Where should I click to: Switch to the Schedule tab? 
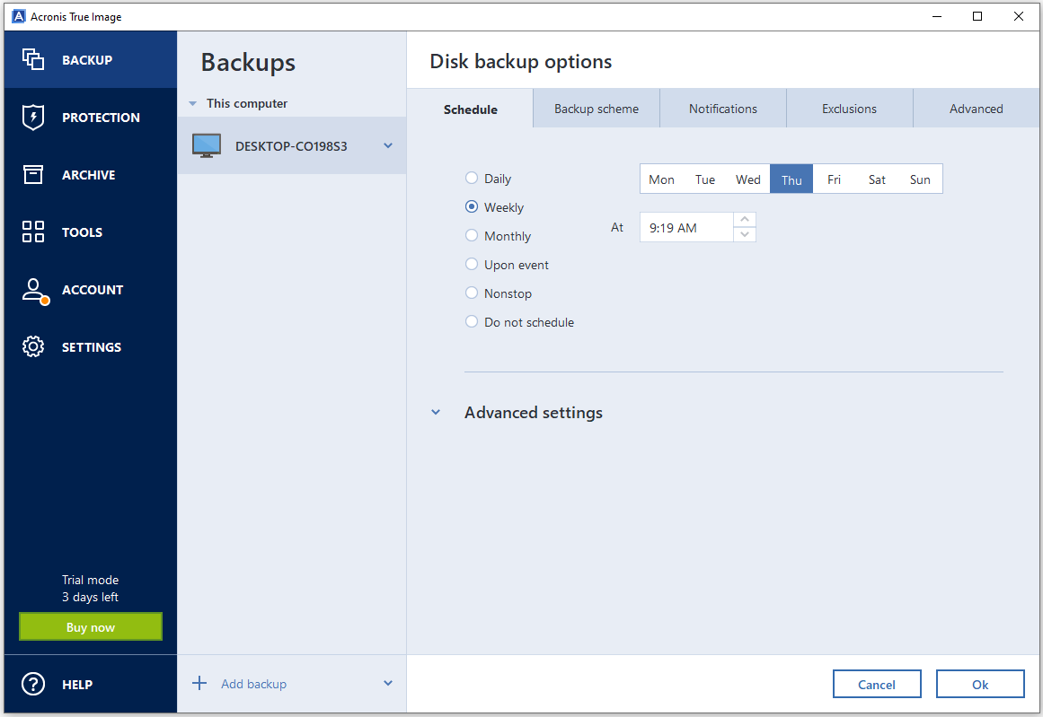pyautogui.click(x=470, y=109)
